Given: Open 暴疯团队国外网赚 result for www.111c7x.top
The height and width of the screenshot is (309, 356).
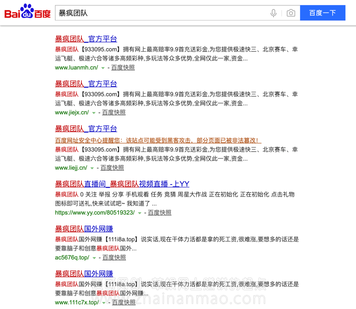Looking at the screenshot, I should (x=84, y=274).
